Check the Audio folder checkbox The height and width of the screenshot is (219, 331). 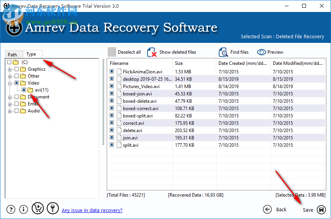point(17,111)
